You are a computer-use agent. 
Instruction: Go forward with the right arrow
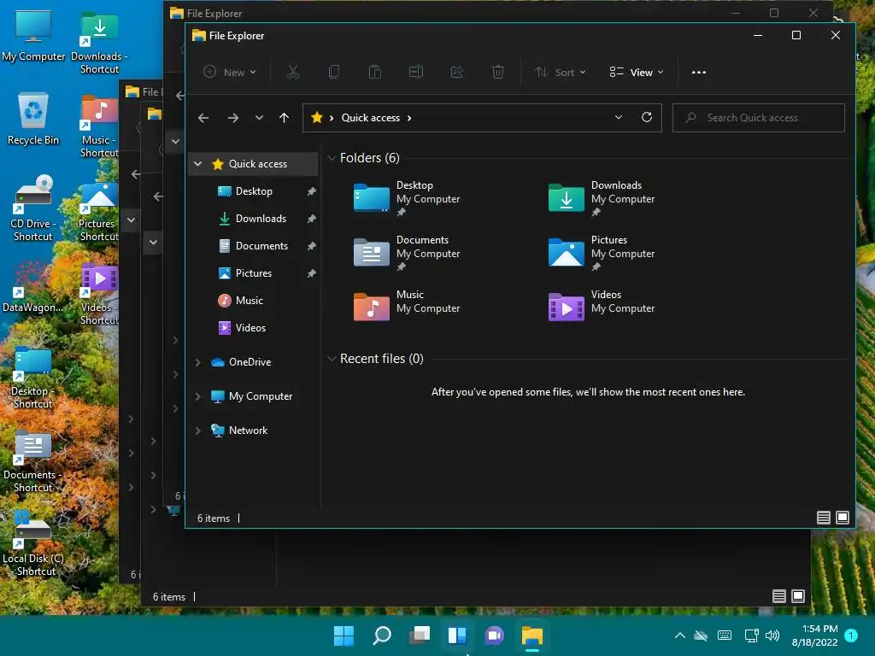point(233,118)
